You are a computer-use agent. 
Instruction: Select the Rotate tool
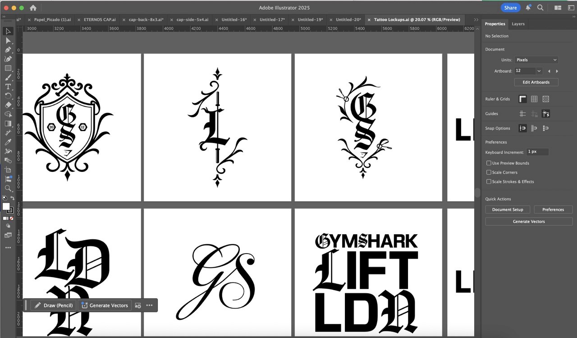(8, 96)
